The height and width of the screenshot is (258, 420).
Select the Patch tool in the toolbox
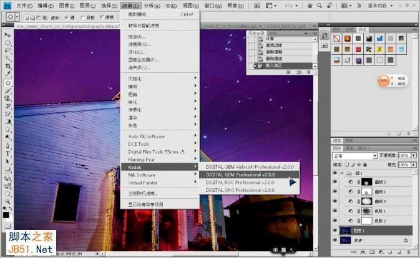pyautogui.click(x=7, y=84)
